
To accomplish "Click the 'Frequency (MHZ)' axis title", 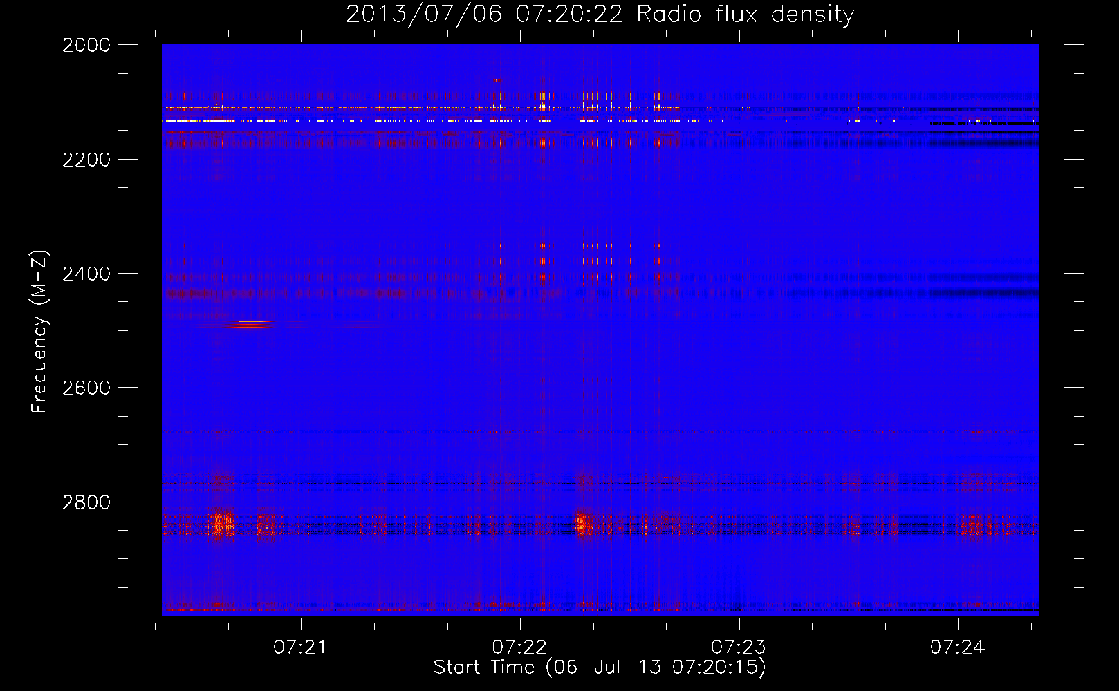I will tap(40, 332).
